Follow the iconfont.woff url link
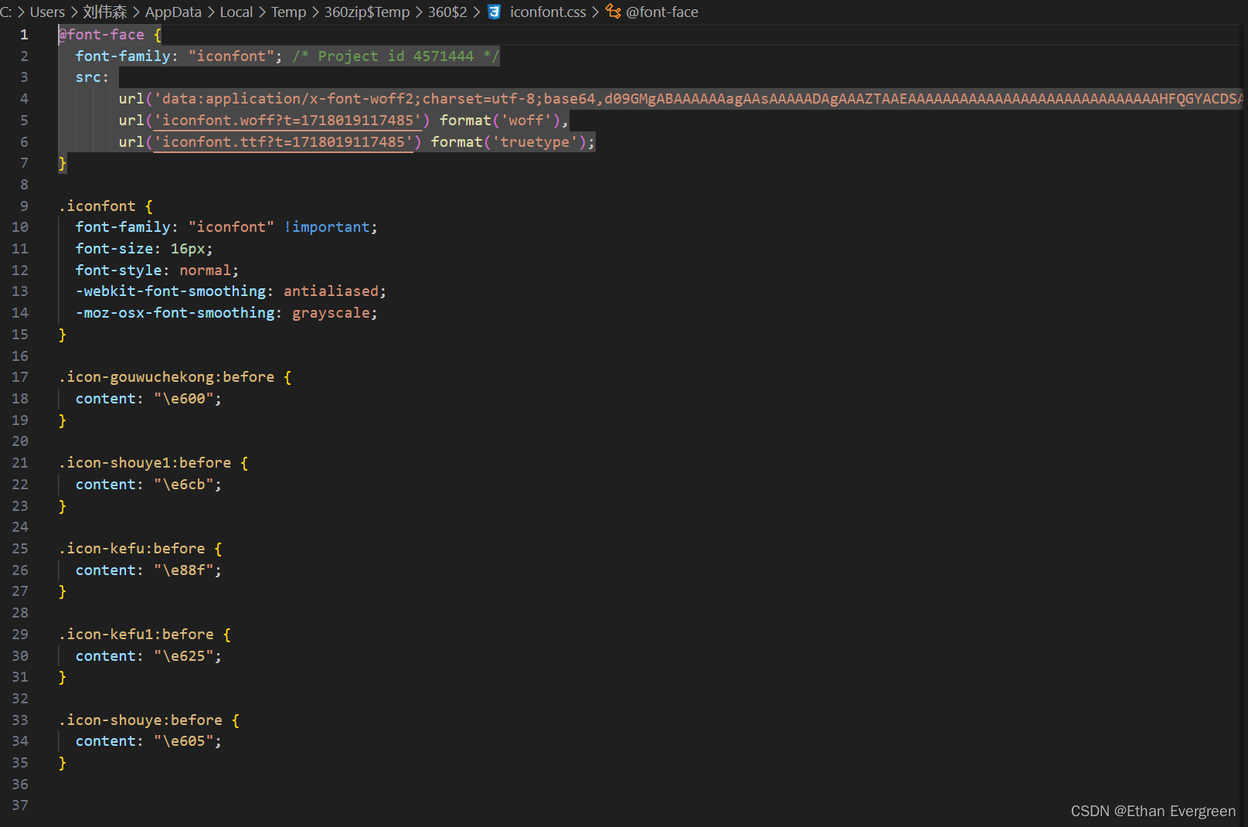 [x=288, y=121]
